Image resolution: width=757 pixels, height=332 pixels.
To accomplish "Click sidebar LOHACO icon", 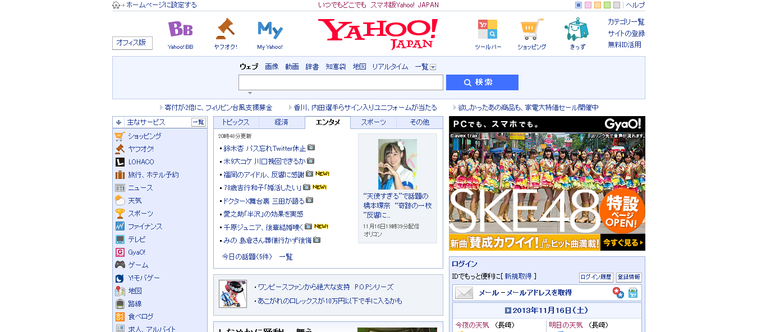I will click(120, 162).
